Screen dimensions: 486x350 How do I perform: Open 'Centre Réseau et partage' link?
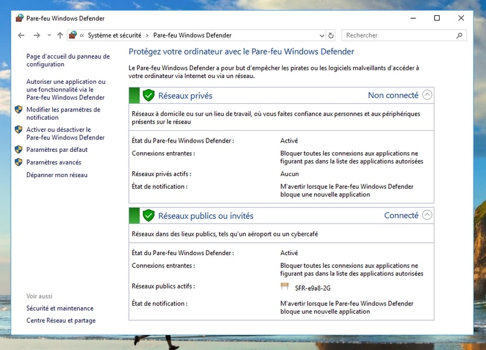click(61, 321)
